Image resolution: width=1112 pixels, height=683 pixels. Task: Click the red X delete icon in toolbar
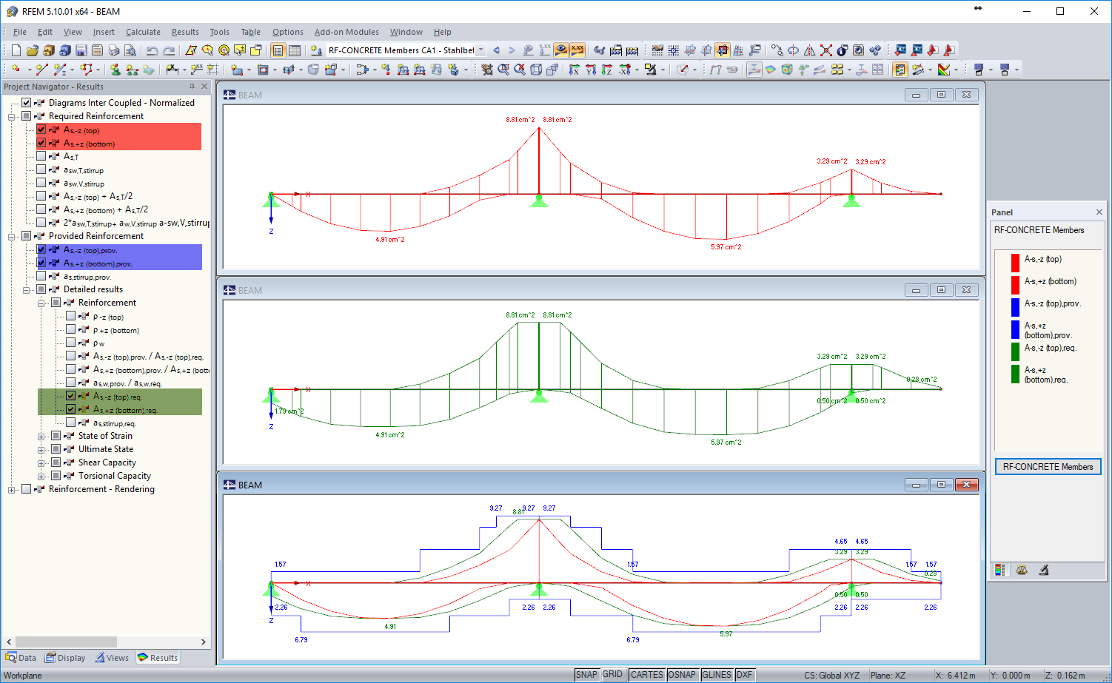(x=825, y=50)
